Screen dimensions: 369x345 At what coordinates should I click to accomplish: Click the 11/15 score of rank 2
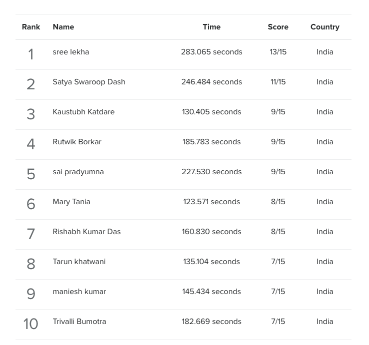click(x=278, y=82)
